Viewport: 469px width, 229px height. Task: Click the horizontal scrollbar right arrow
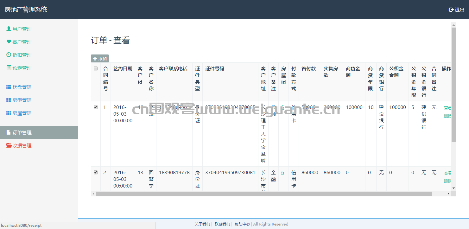pos(448,194)
